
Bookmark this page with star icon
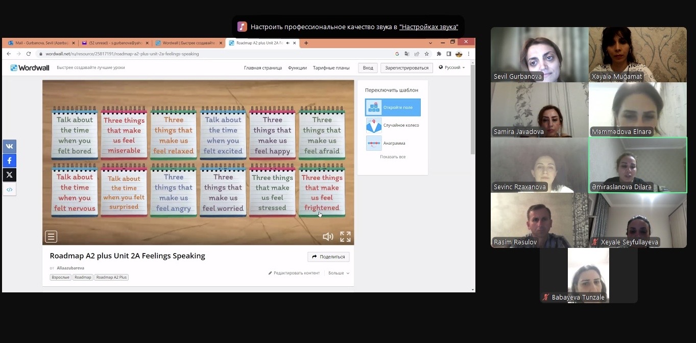pos(426,54)
